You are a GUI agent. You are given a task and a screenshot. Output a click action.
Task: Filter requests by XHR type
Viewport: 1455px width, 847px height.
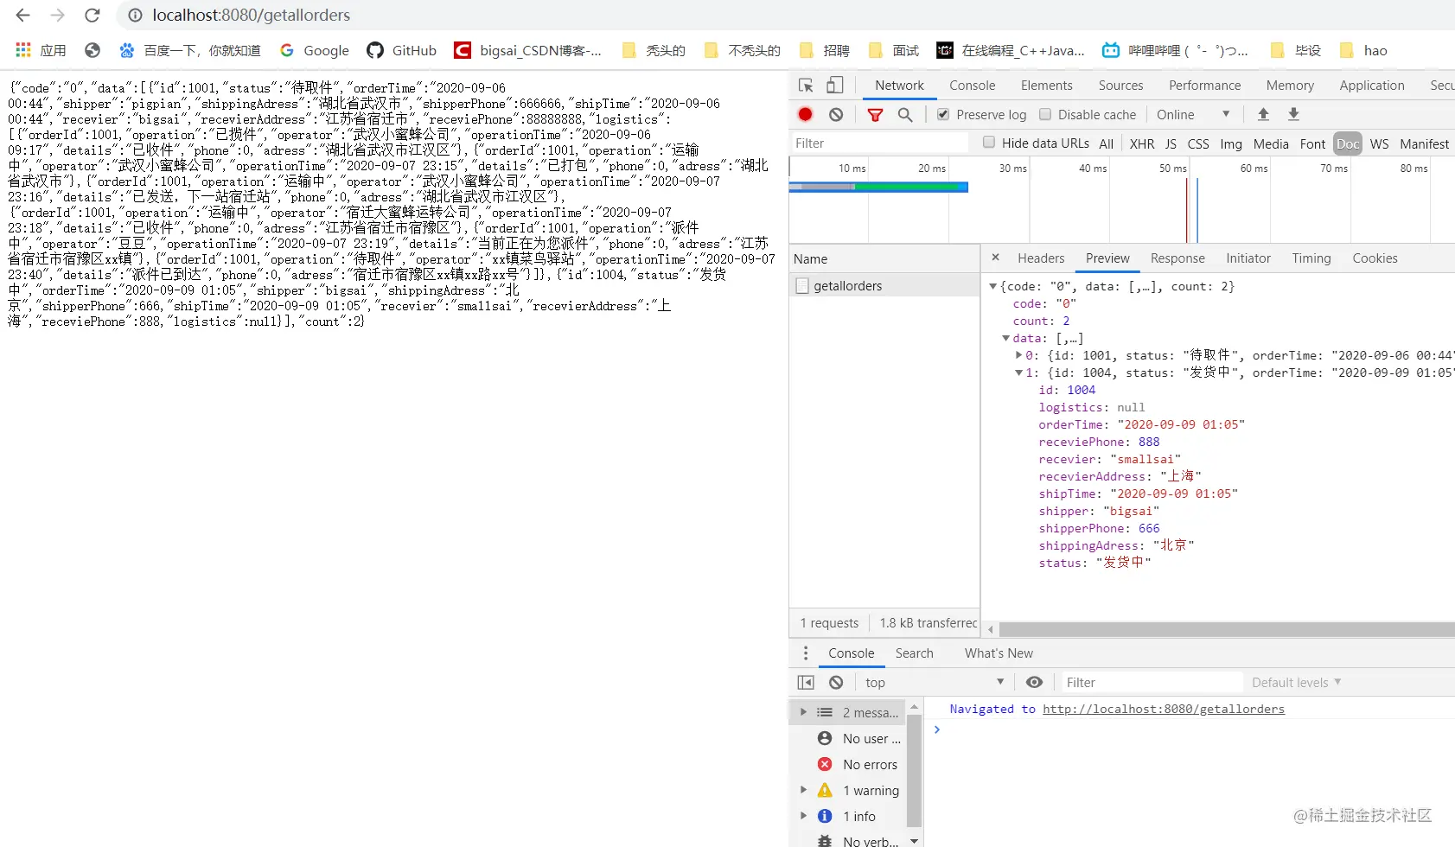pyautogui.click(x=1141, y=143)
